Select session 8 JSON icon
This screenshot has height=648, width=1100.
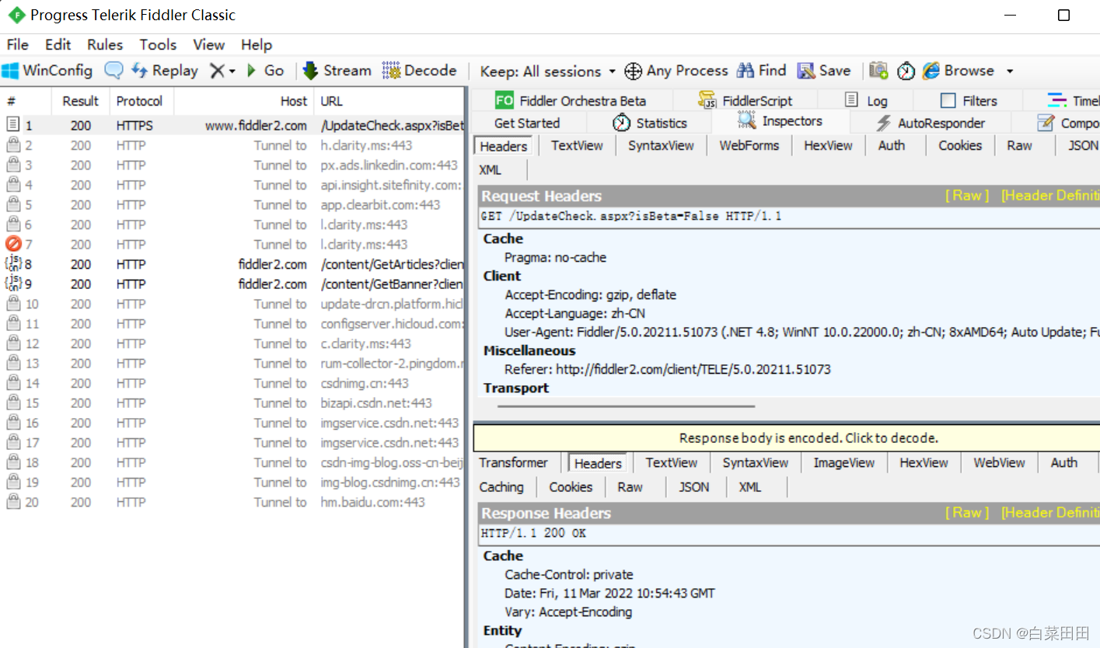12,264
